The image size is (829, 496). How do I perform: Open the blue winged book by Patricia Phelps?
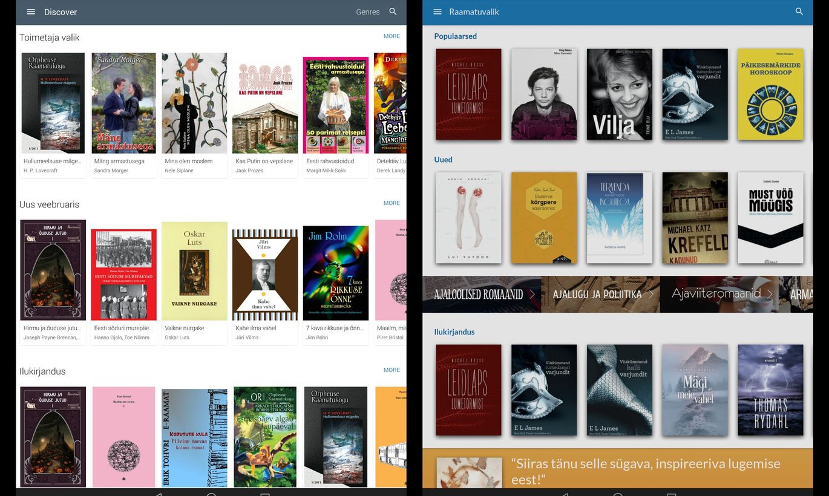620,218
